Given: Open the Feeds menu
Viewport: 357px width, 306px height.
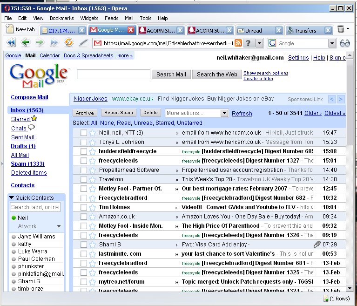Looking at the screenshot, I should coord(111,18).
